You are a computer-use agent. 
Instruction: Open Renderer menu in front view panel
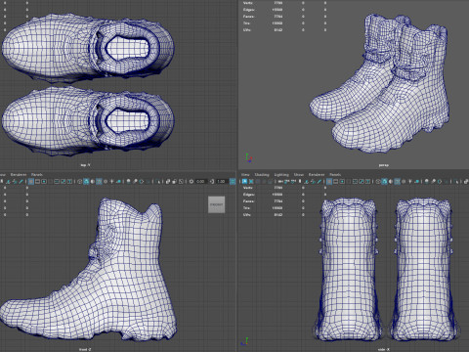(19, 174)
